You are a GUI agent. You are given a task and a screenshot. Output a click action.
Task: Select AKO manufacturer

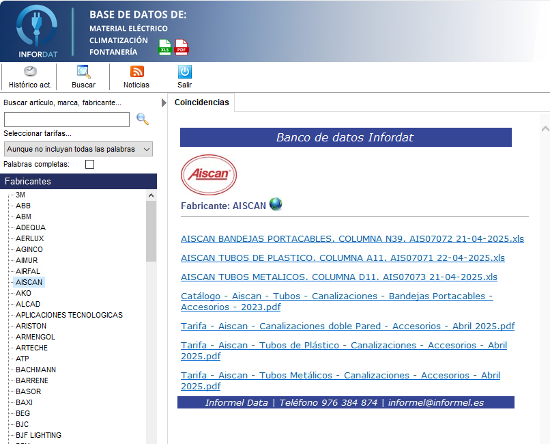[x=23, y=293]
